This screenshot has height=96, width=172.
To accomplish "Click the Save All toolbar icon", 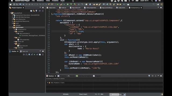I will click(x=17, y=4).
